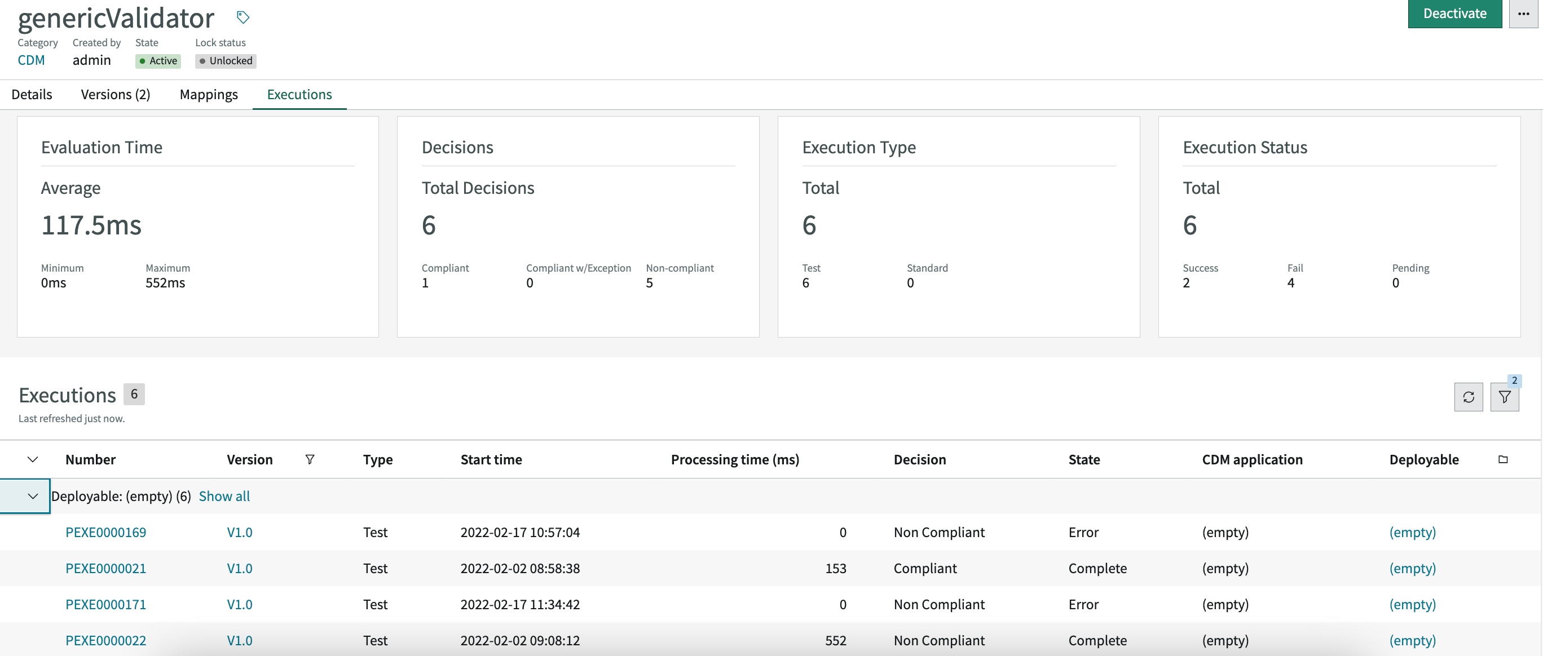The width and height of the screenshot is (1543, 656).
Task: Open execution PEXE0000171
Action: (x=105, y=604)
